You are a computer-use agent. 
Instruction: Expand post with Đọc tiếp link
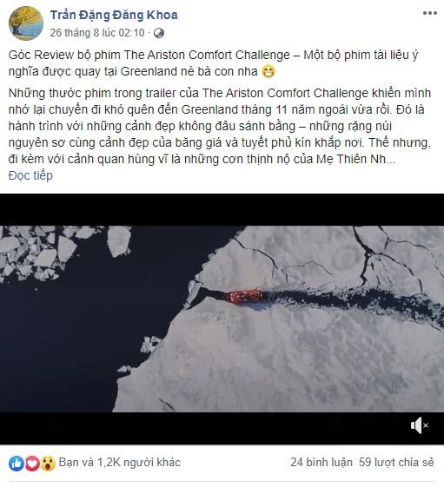(30, 175)
